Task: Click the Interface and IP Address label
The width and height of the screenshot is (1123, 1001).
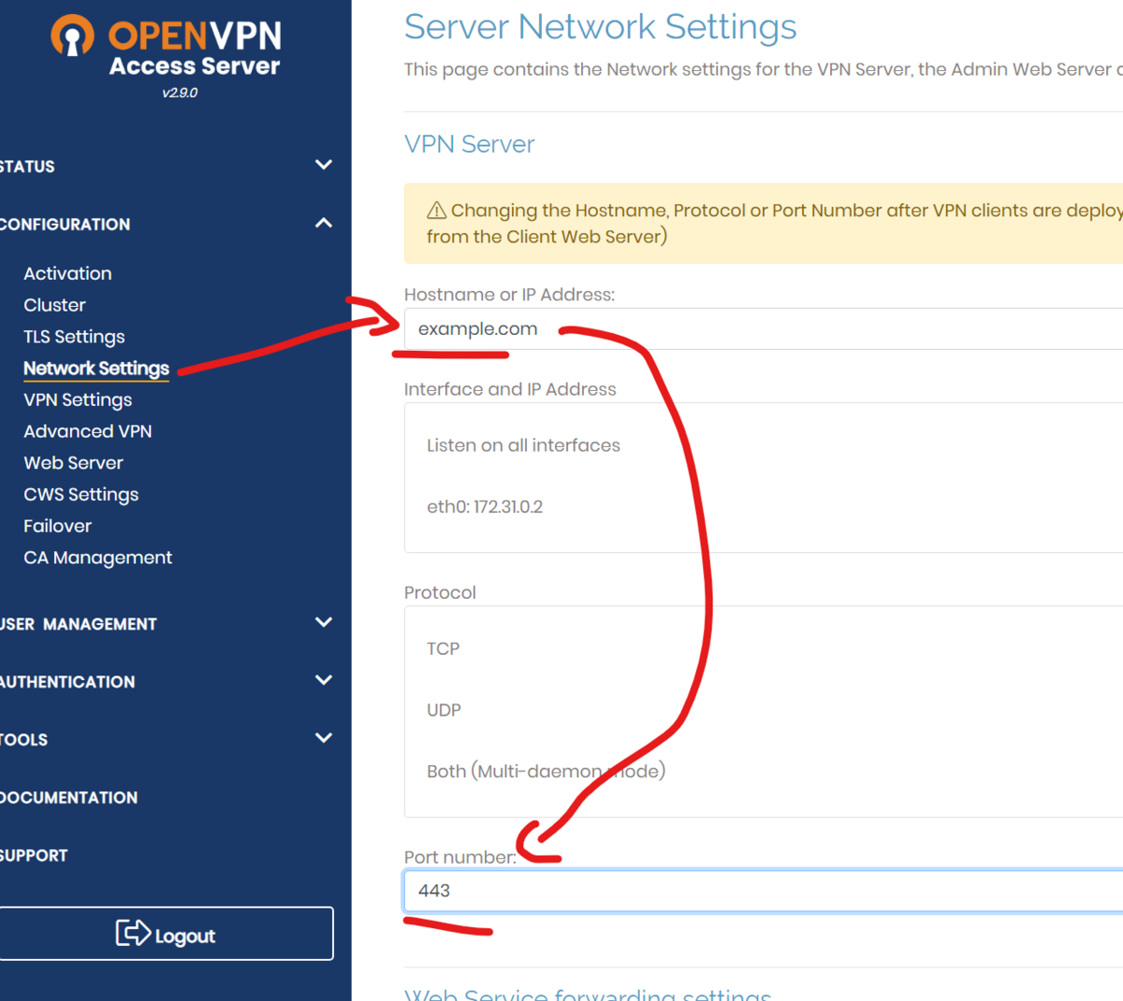Action: [510, 389]
